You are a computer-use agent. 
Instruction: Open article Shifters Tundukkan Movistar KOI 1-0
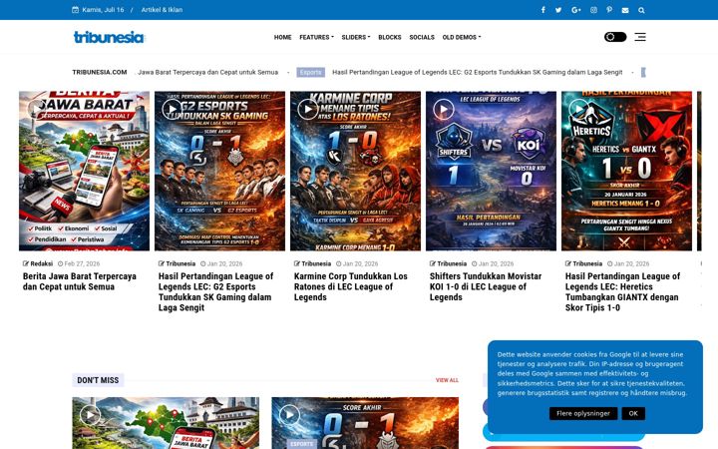coord(486,286)
